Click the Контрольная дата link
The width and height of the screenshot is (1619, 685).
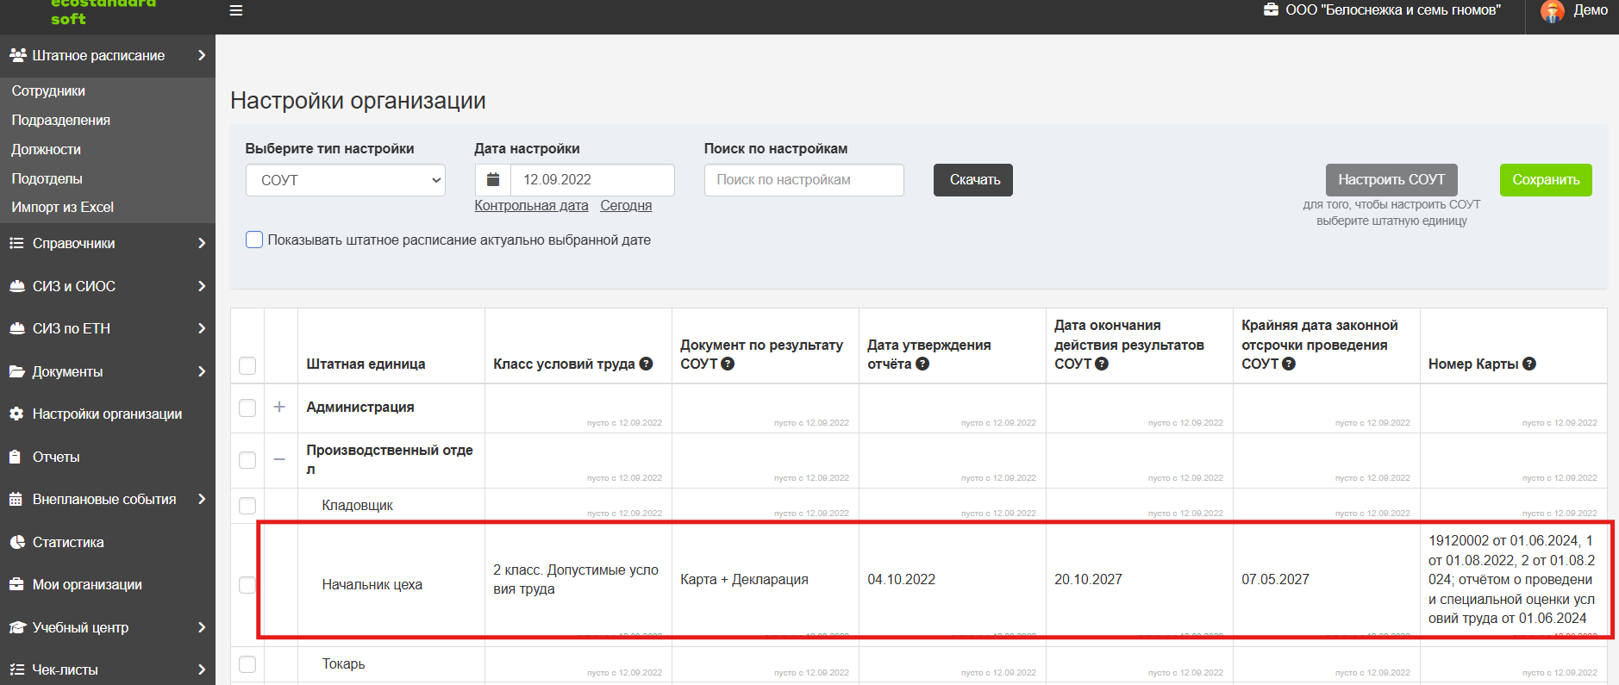pyautogui.click(x=531, y=205)
